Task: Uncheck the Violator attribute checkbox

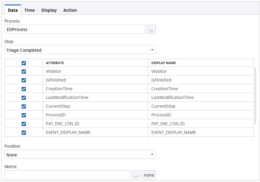Action: 24,72
